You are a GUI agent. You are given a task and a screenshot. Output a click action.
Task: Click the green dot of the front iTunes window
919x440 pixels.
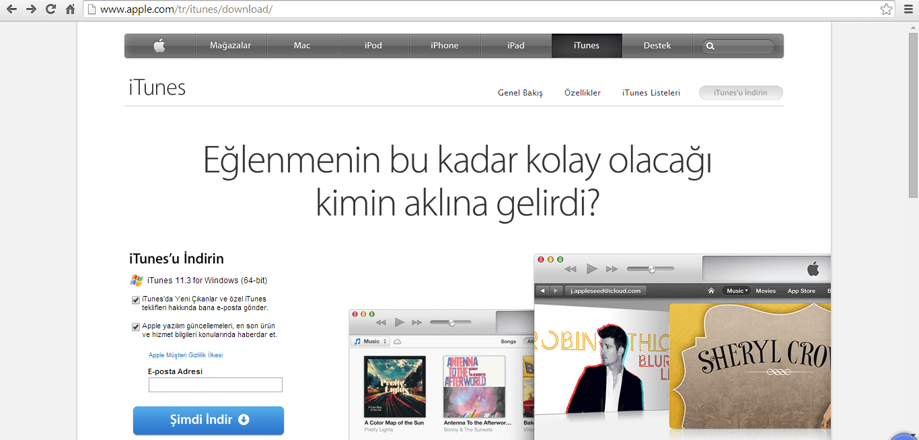click(x=560, y=259)
